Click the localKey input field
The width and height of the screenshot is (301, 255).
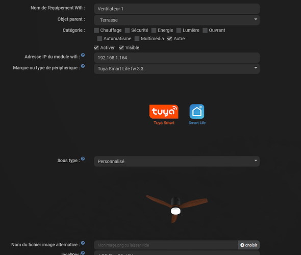pos(177,253)
